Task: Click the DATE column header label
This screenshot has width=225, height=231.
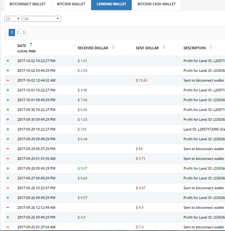Action: coord(22,46)
